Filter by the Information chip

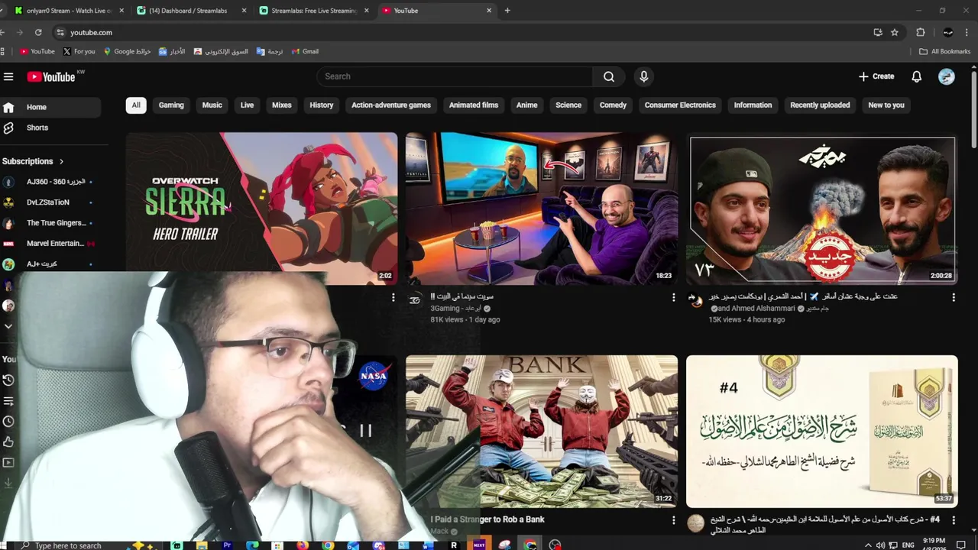753,105
